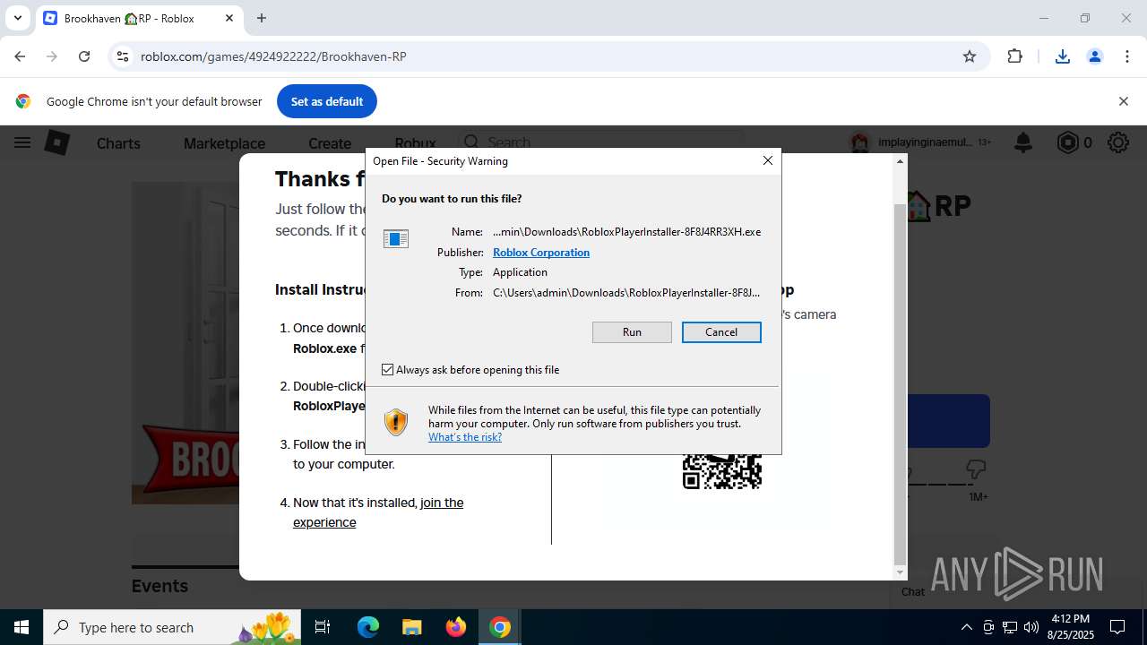1147x645 pixels.
Task: Click the Roblox logo icon
Action: [x=57, y=142]
